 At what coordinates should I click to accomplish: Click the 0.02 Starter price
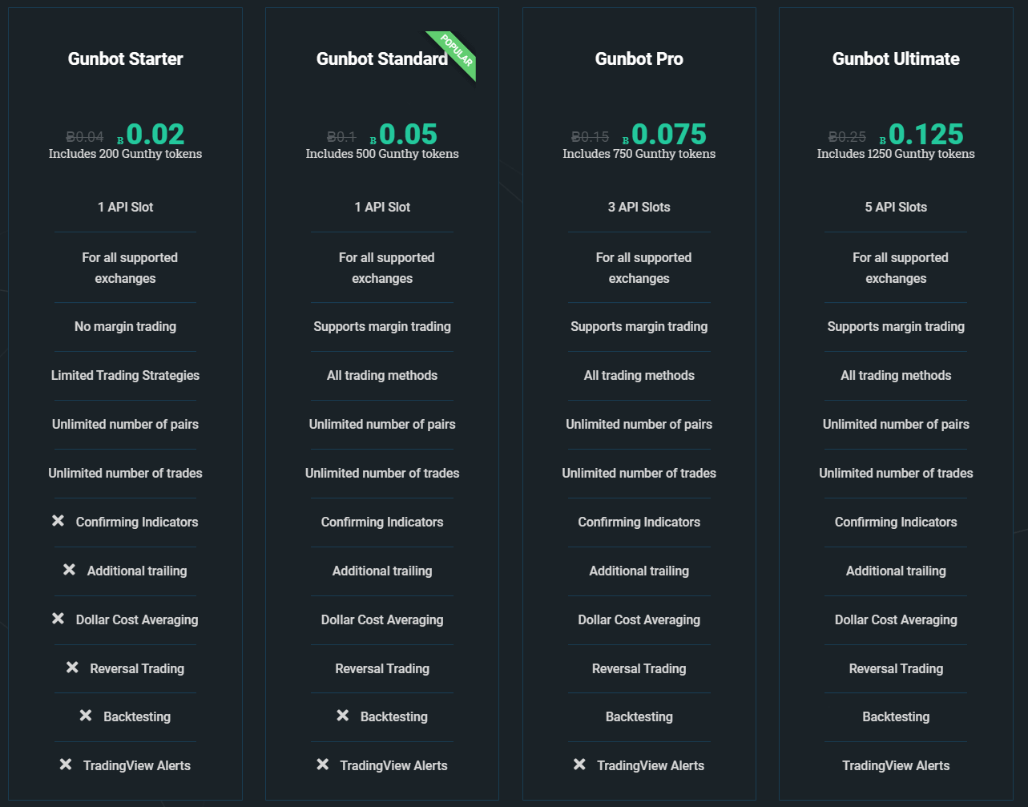click(155, 134)
